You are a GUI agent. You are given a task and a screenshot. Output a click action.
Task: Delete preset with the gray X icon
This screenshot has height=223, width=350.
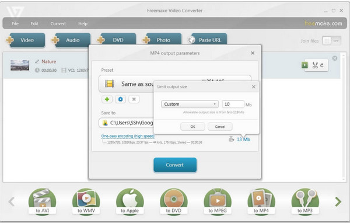tap(134, 99)
